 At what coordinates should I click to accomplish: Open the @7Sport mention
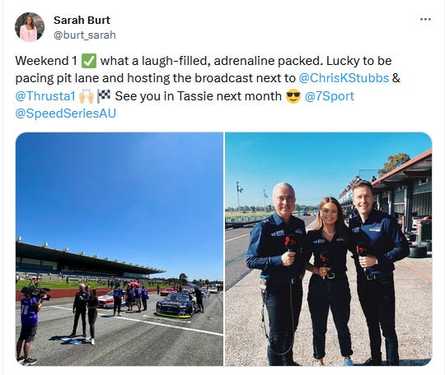(x=330, y=96)
